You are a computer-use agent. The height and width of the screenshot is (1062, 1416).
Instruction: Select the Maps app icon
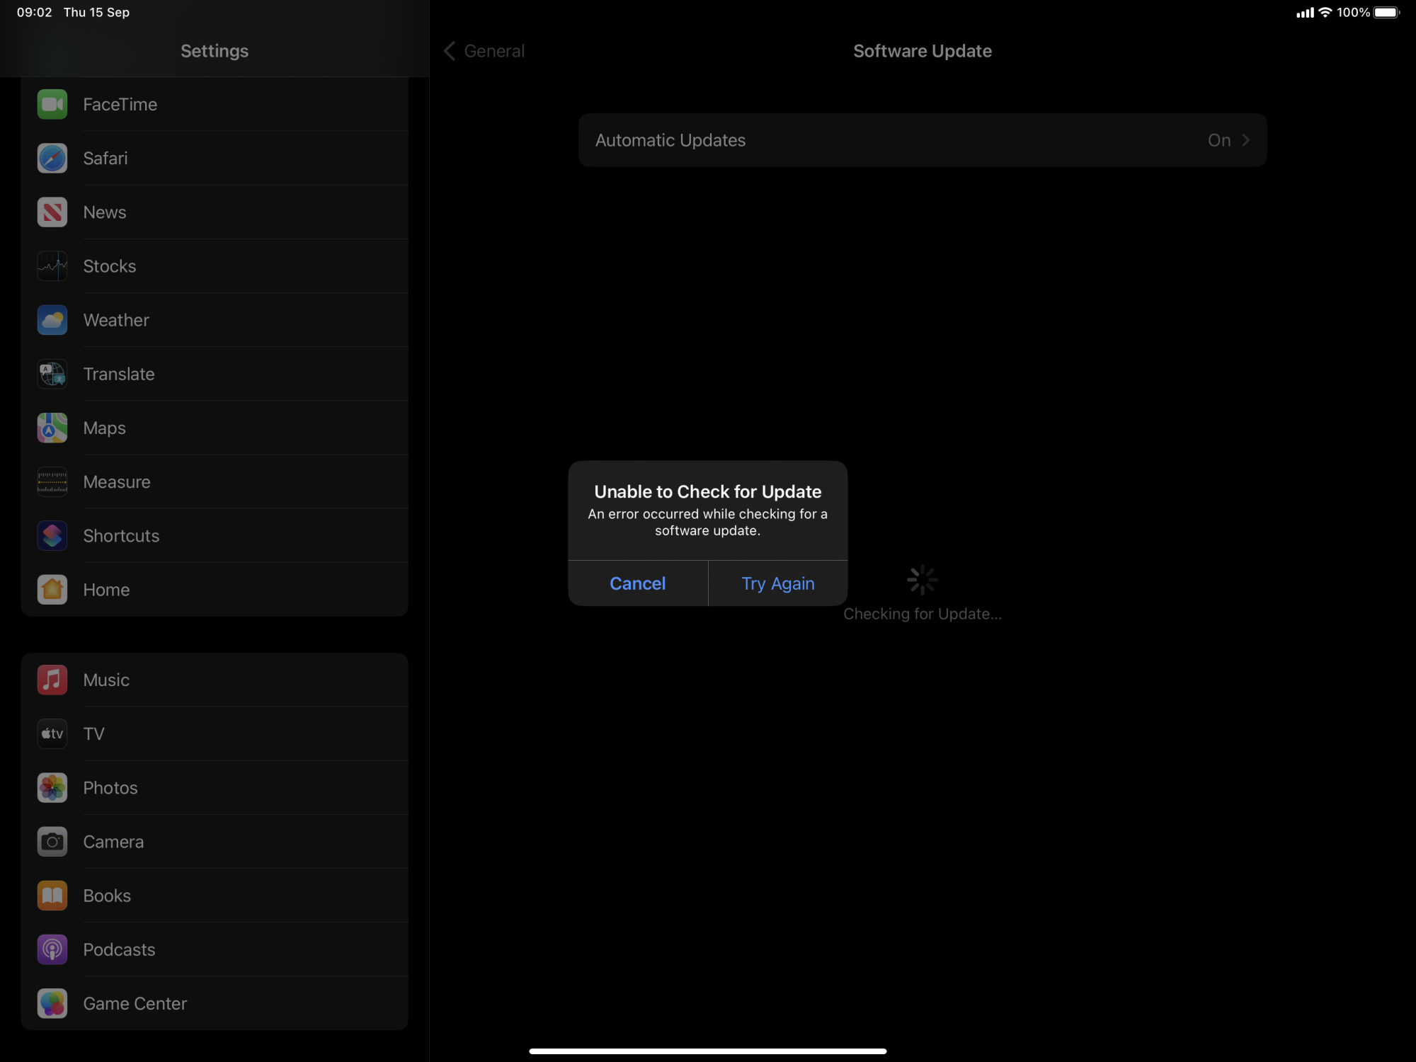pos(52,428)
